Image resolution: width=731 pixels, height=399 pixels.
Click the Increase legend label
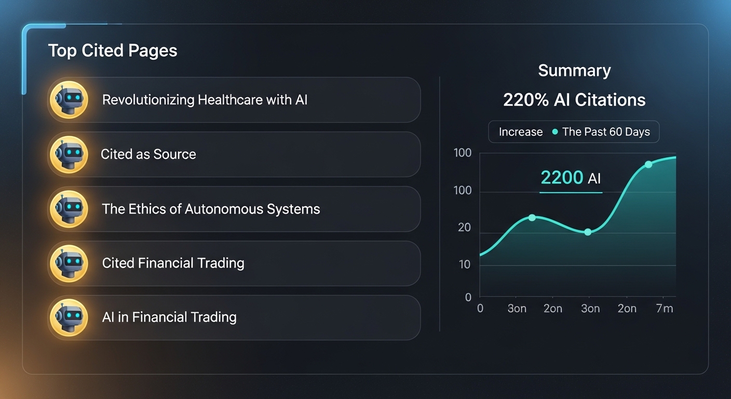(x=521, y=132)
